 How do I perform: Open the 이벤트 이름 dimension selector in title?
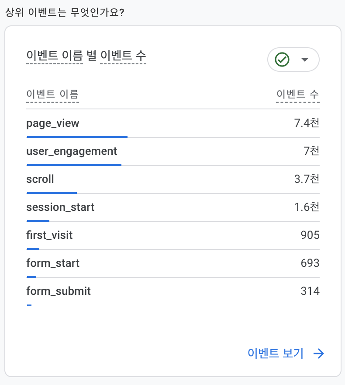[55, 56]
